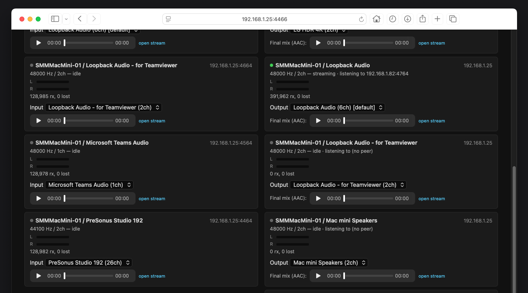Open Output dropdown Loopback Audio - for Teamviewer (2ch)
Viewport: 528px width, 293px height.
click(x=348, y=185)
